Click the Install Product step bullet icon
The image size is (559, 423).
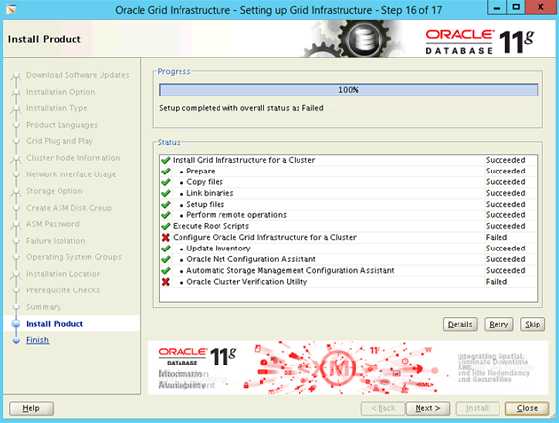pyautogui.click(x=16, y=324)
